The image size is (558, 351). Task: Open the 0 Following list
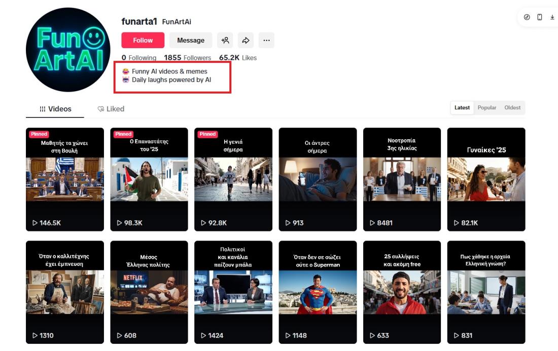click(139, 58)
